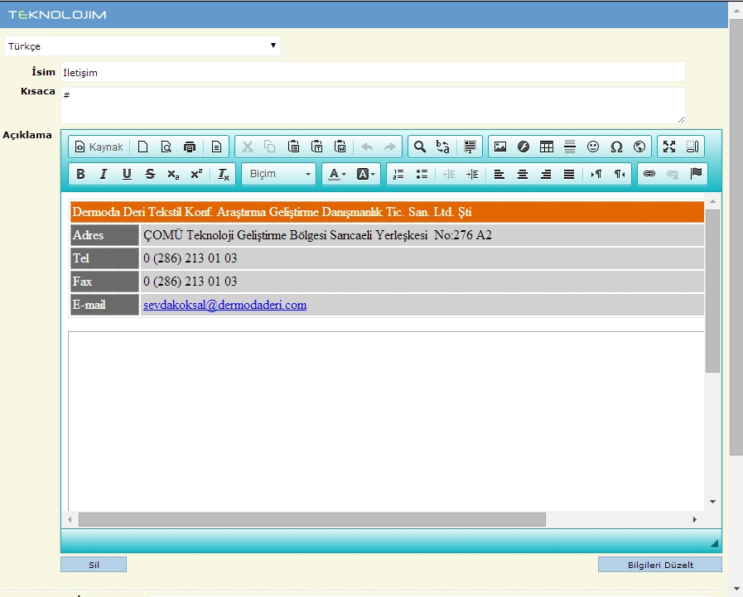Decrease the indent

[x=449, y=174]
